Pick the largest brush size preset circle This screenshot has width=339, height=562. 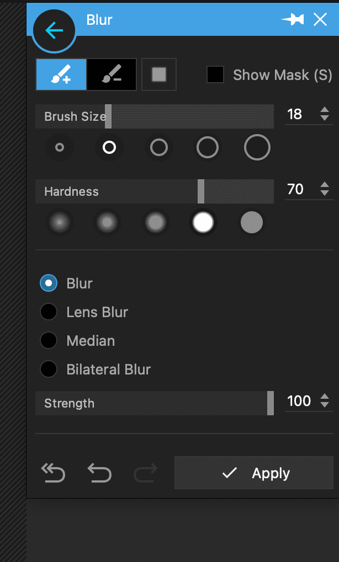pos(257,147)
